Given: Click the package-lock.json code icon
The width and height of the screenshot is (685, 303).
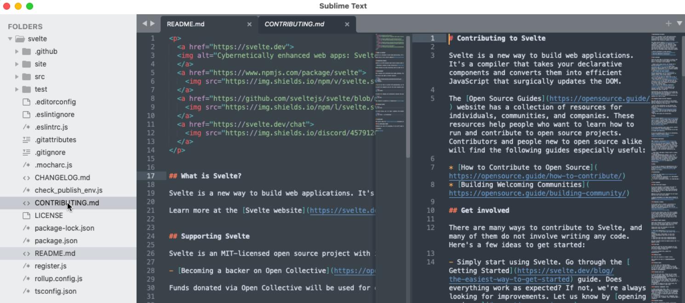Looking at the screenshot, I should 26,228.
